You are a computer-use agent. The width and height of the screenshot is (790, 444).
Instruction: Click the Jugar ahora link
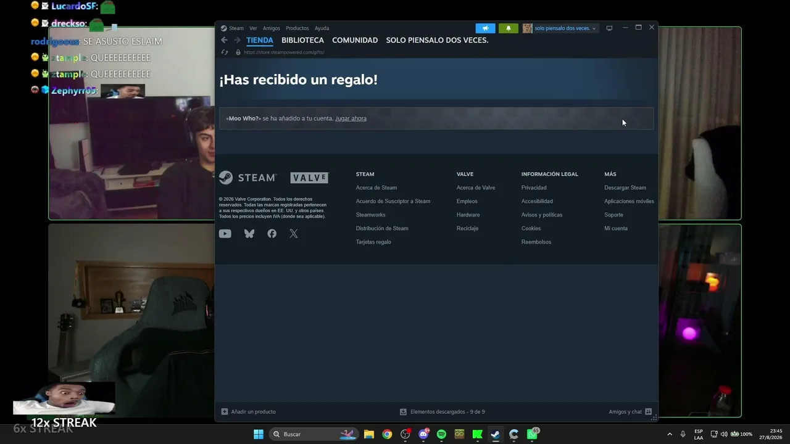pyautogui.click(x=351, y=118)
